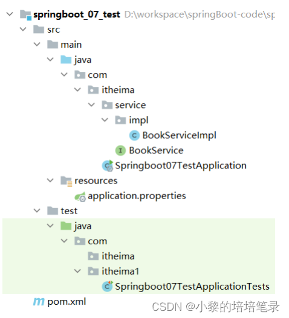Viewport: 289px width, 318px height.
Task: Collapse the service package chevron
Action: click(91, 105)
